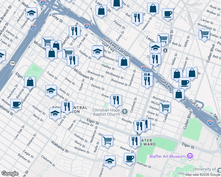Viewport: 221px width, 177px height.
Task: Click the Hutchins St label
Action: 12,91
